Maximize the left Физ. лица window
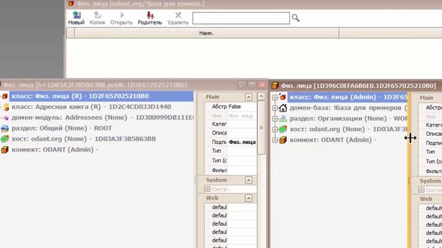This screenshot has width=442, height=248. tap(251, 85)
